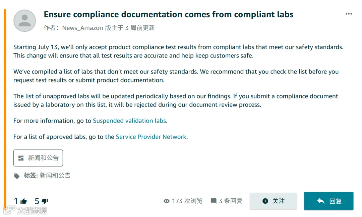Click the tag label icon
Viewport: 362px width, 217px height.
click(x=16, y=176)
